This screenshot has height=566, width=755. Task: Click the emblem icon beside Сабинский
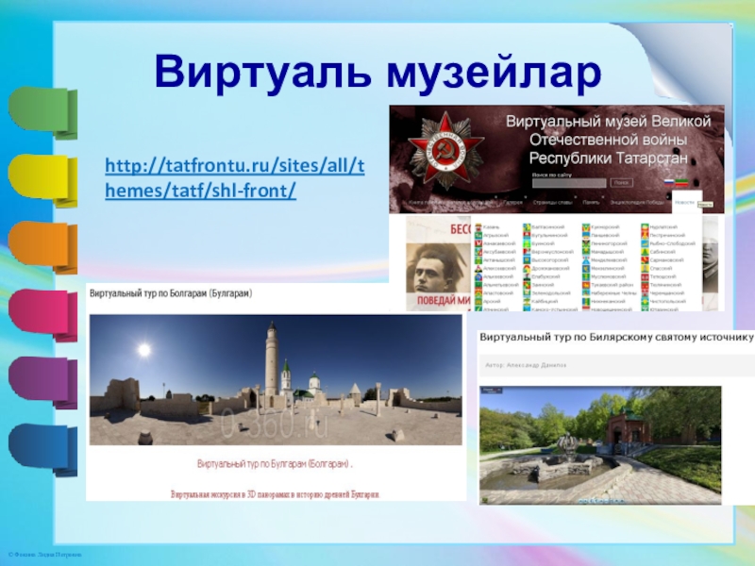pos(646,252)
